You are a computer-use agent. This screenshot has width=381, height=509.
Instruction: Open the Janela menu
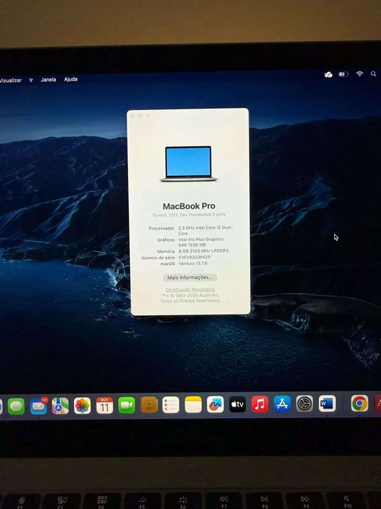tap(48, 80)
